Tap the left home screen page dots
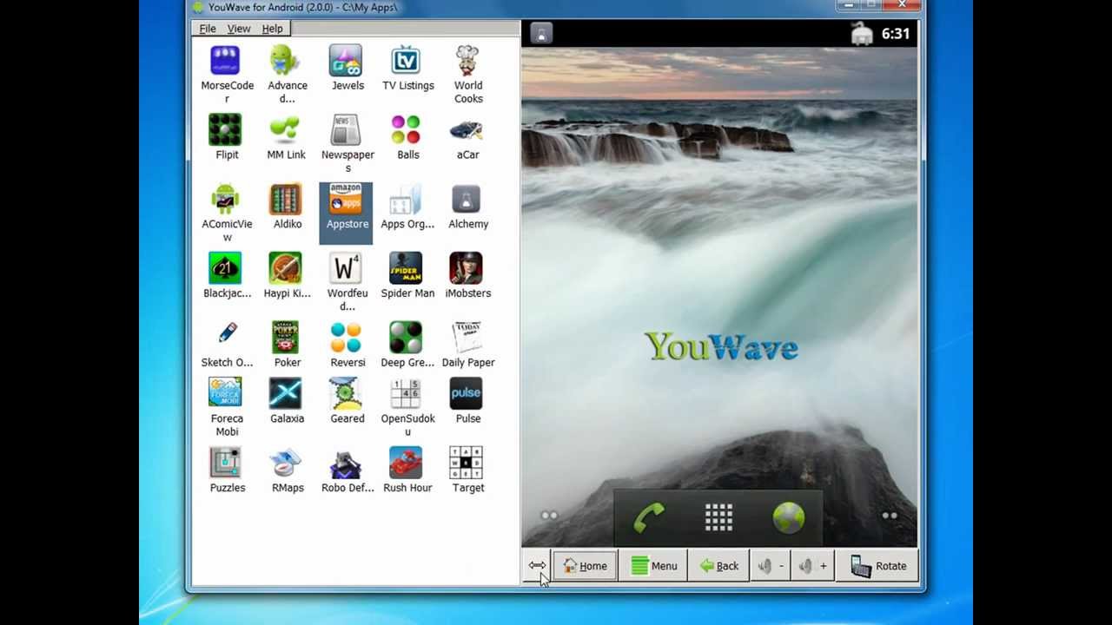The width and height of the screenshot is (1112, 625). 549,516
